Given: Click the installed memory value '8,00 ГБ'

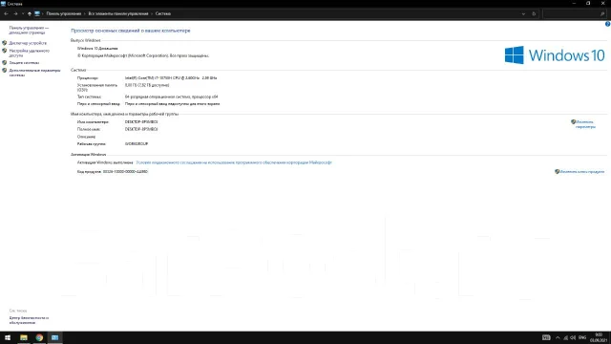Looking at the screenshot, I should [x=147, y=85].
